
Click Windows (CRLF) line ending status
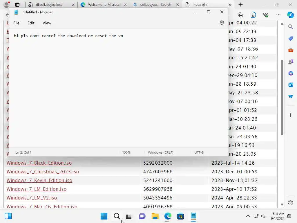160,152
